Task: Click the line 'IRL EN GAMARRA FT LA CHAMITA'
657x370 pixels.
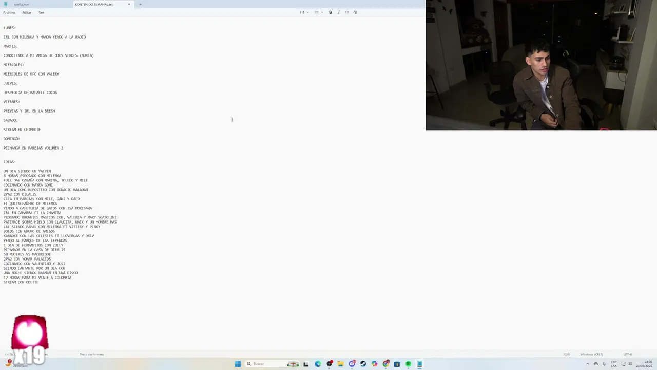Action: click(32, 213)
